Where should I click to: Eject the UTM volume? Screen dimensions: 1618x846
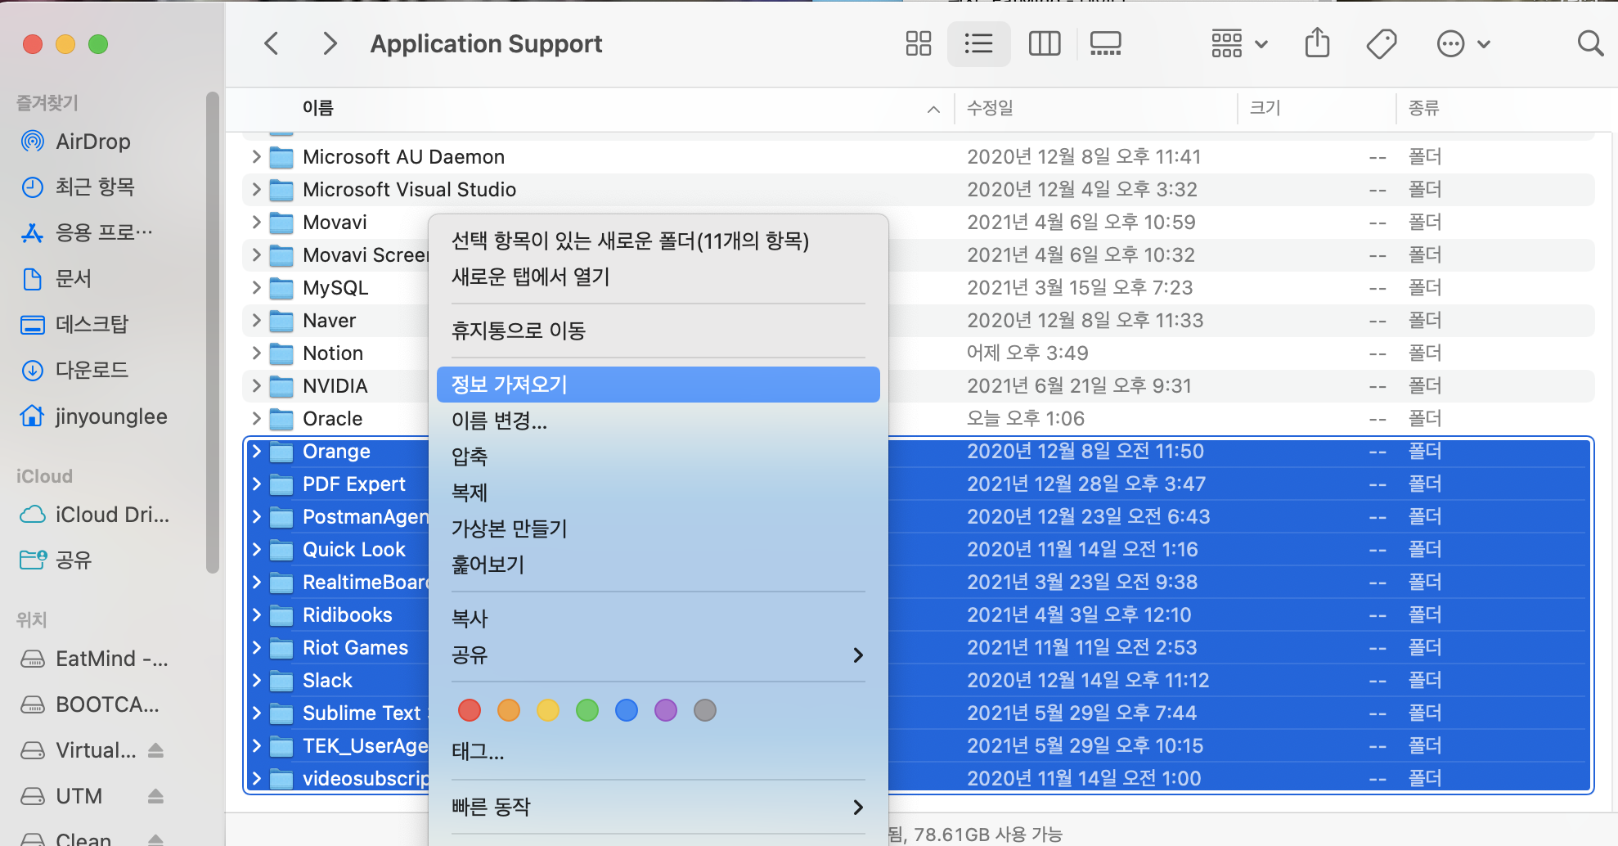155,796
